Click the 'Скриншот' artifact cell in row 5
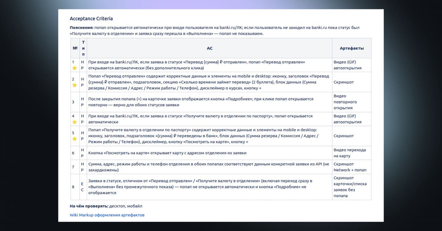 pyautogui.click(x=352, y=136)
